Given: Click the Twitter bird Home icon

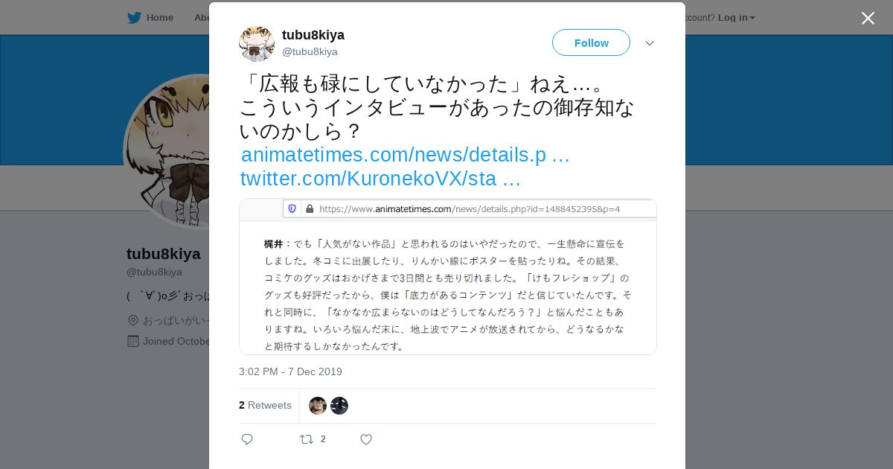Looking at the screenshot, I should (x=134, y=17).
